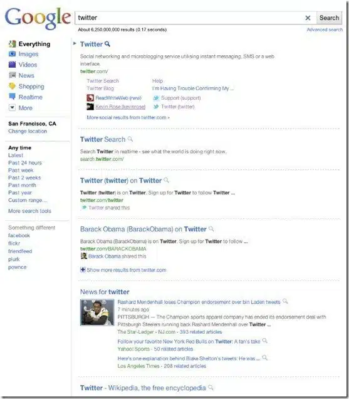Screen dimensions: 349x399
Task: Click magnifier beside Barack Obama on Twitter
Action: point(211,229)
